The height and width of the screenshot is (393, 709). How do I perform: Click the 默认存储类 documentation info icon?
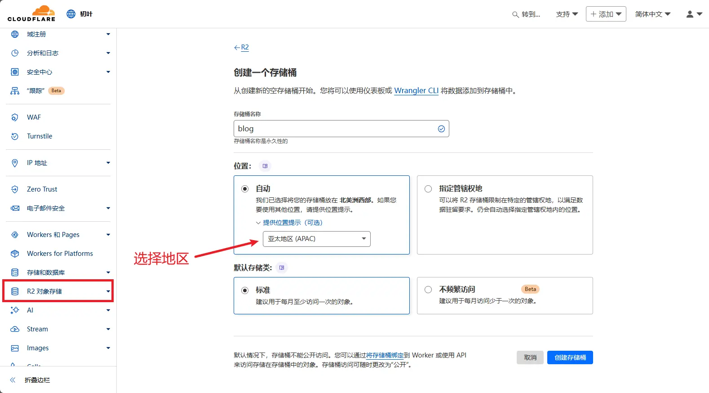[x=282, y=268]
